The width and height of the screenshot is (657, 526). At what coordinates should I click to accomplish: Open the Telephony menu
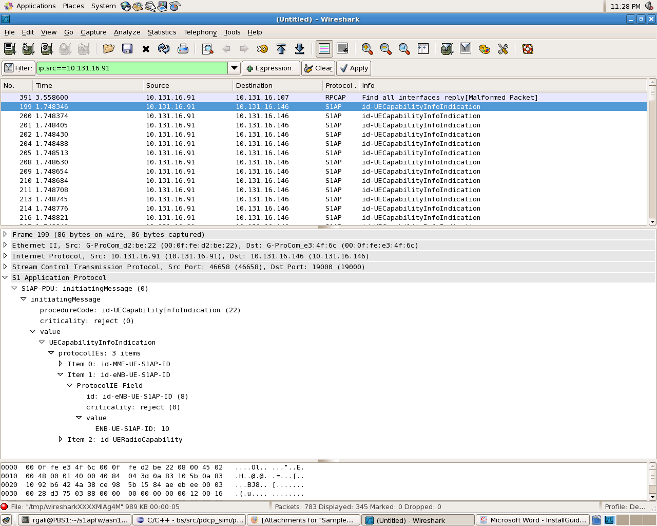[200, 32]
